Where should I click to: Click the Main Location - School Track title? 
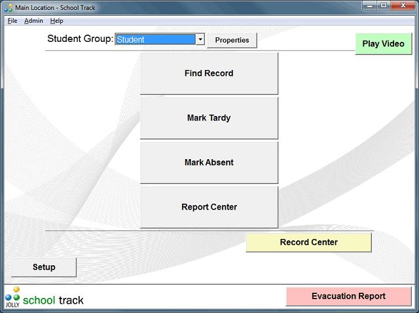point(55,8)
